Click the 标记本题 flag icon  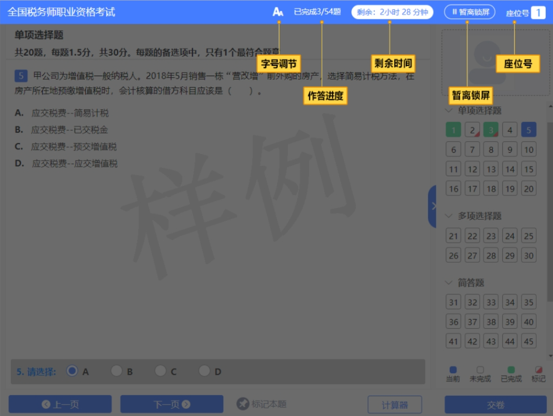tap(243, 404)
